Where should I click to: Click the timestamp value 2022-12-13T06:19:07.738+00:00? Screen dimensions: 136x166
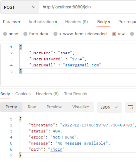click(97, 125)
